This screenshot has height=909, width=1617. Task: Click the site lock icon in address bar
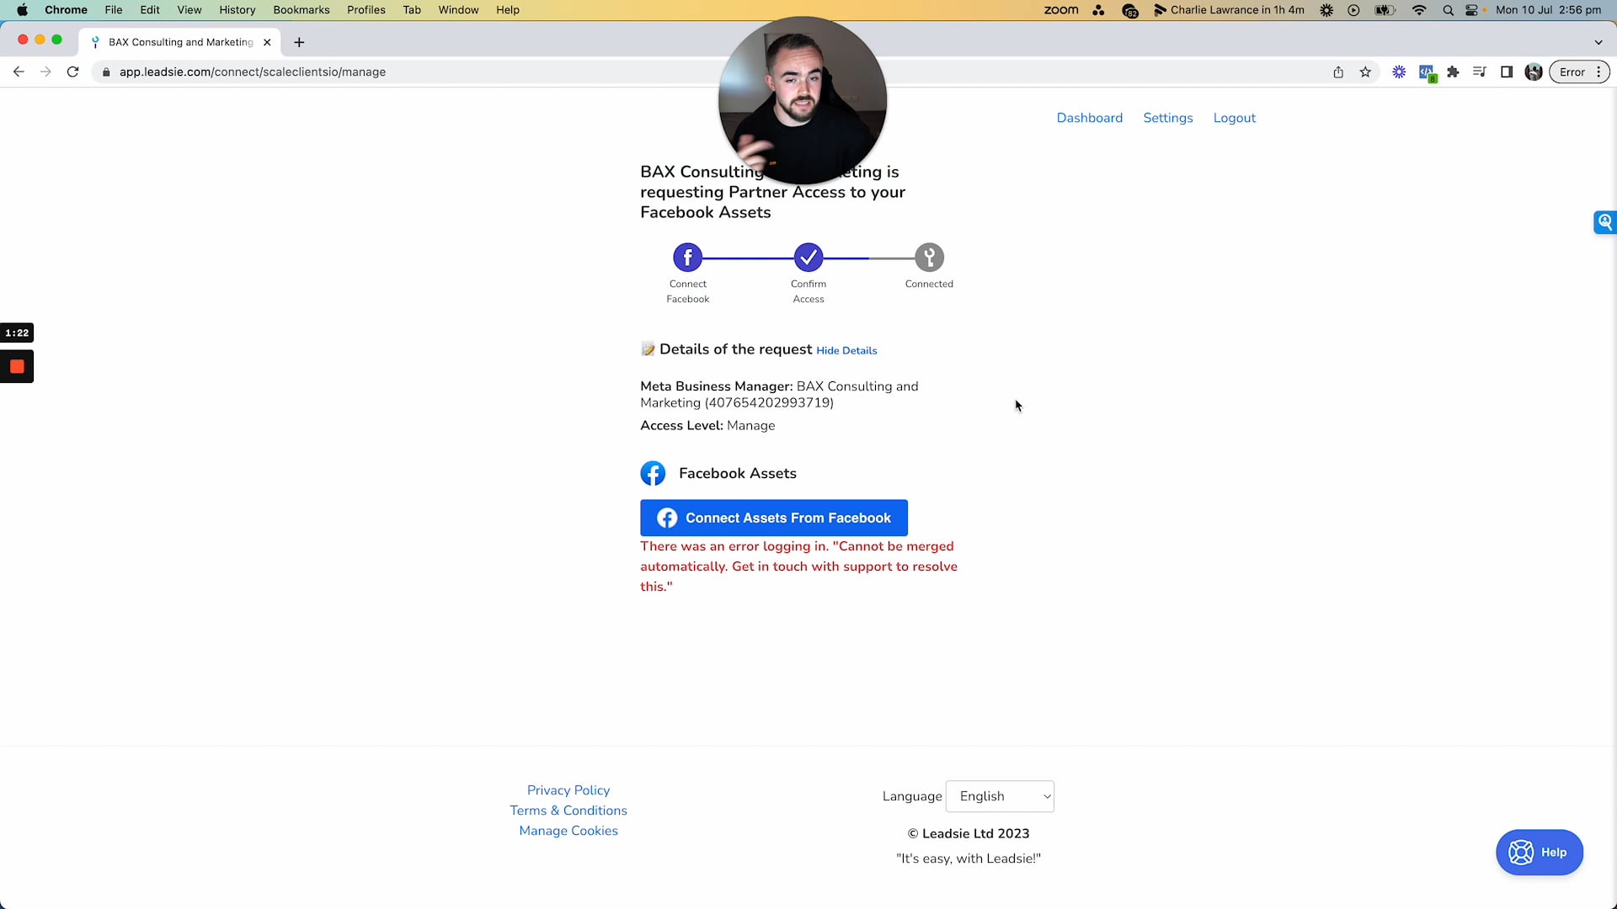point(106,72)
